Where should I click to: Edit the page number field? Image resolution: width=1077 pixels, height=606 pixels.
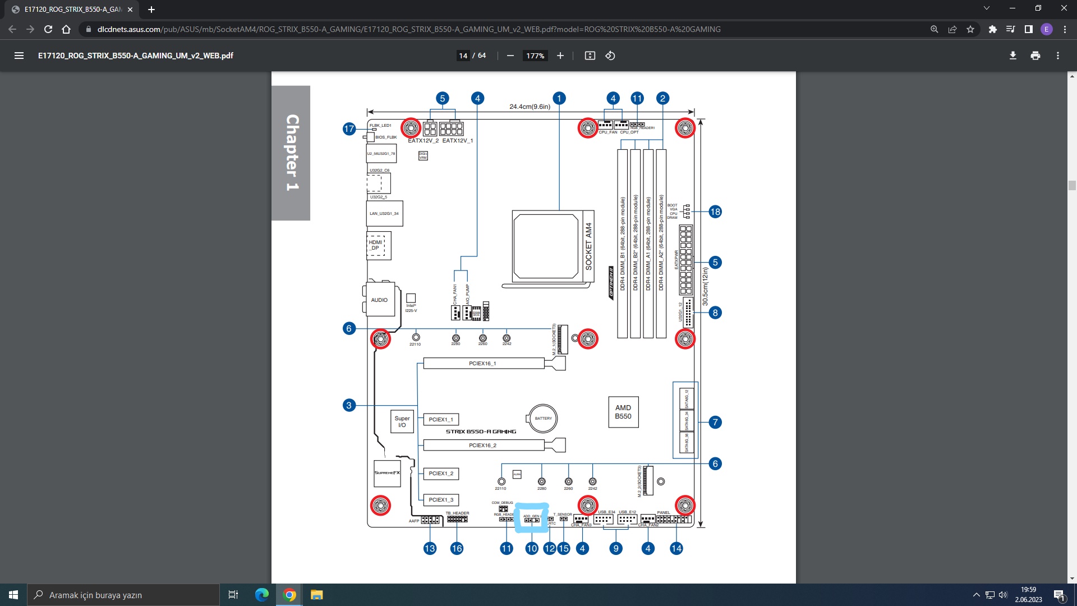tap(463, 56)
